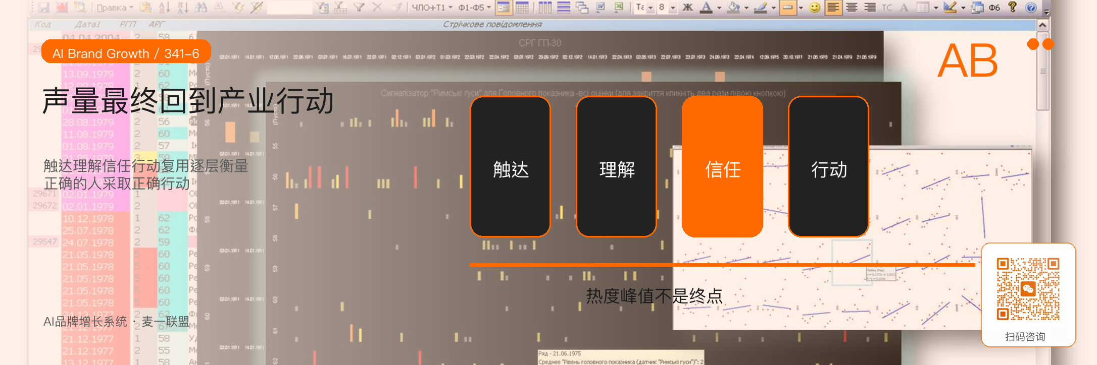Click the line color brush icon

tap(760, 8)
